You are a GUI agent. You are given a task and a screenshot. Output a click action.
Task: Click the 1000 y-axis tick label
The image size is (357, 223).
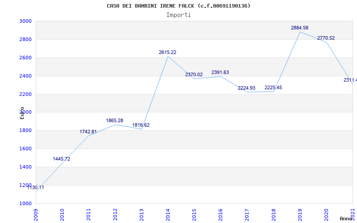tap(25, 203)
